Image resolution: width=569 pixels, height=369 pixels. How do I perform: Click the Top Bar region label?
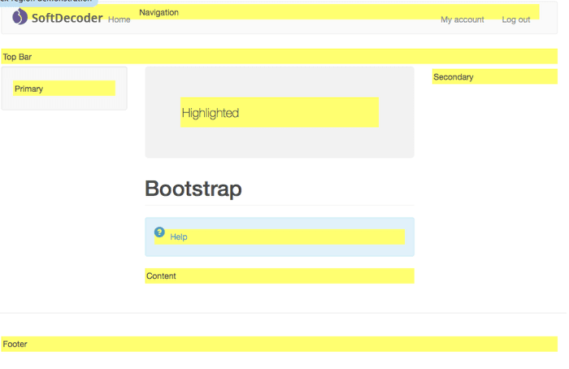17,57
